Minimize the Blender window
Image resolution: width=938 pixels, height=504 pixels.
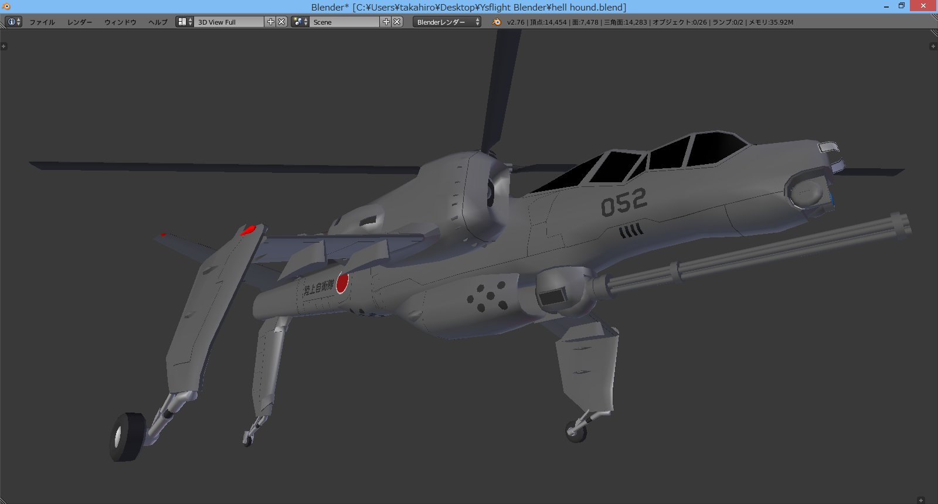click(887, 6)
